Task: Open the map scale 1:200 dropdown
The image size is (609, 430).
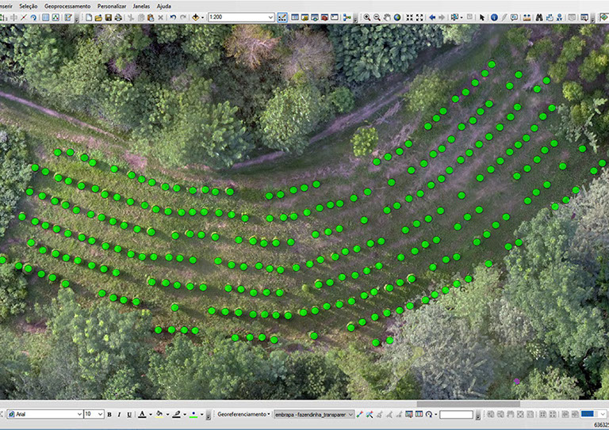Action: tap(270, 17)
